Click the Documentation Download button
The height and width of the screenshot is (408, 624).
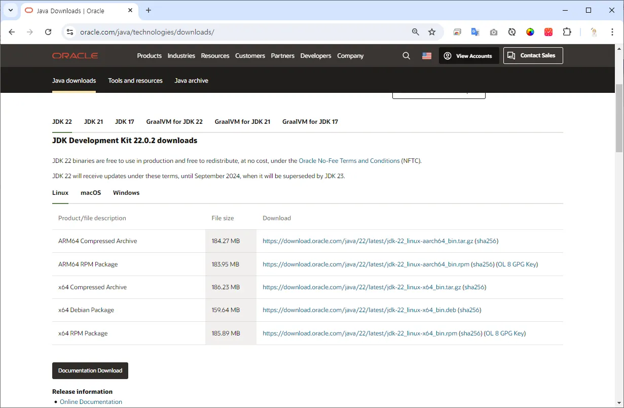[90, 370]
